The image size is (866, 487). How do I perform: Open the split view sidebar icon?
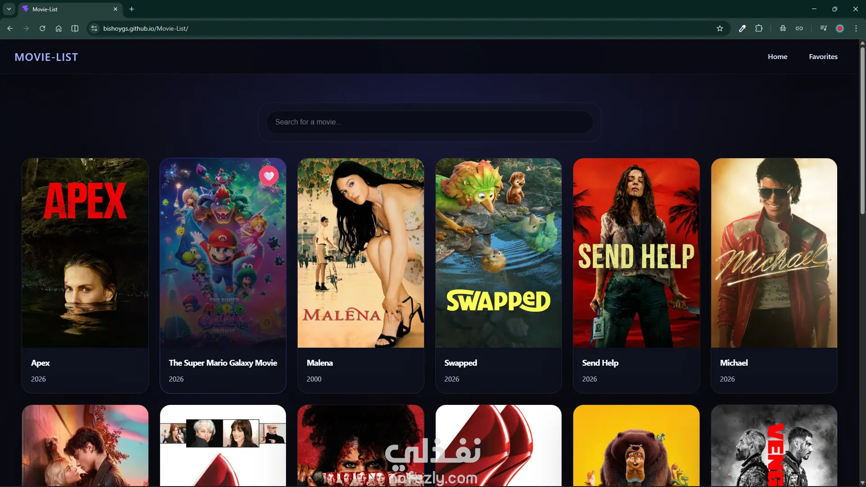point(75,28)
